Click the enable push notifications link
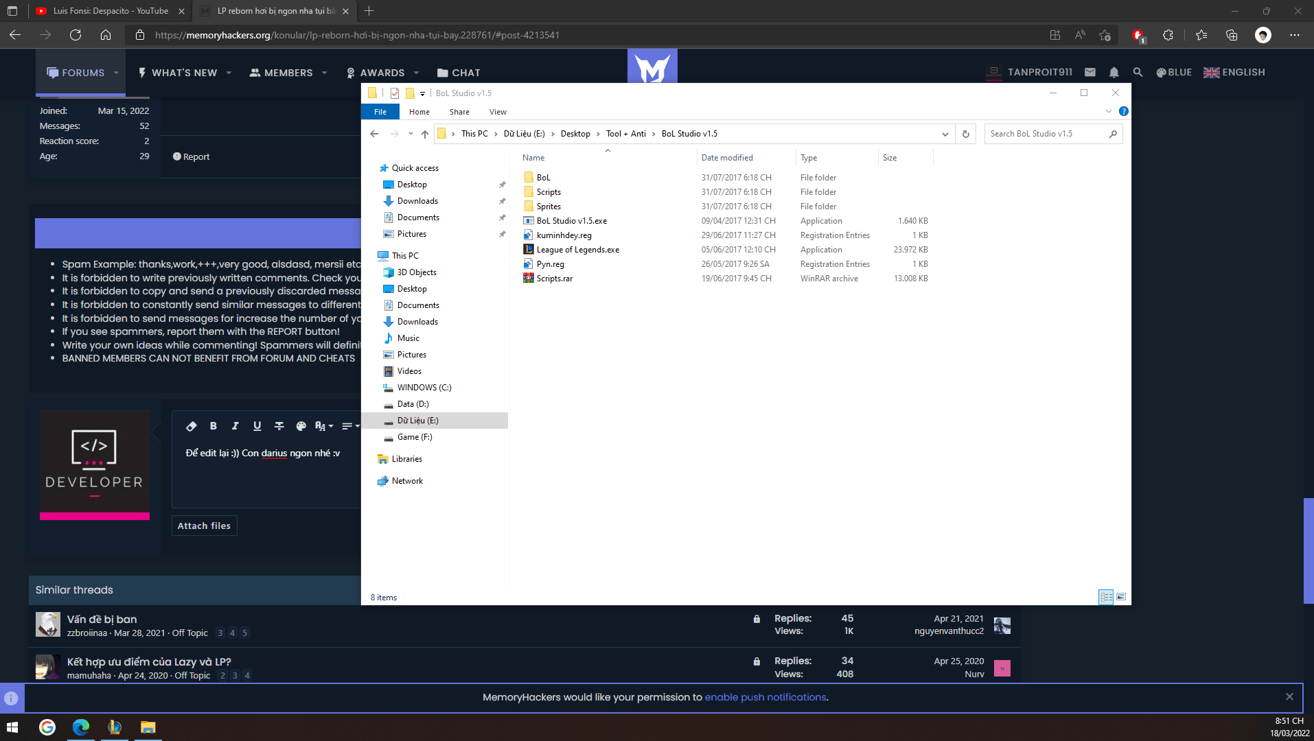 765,697
